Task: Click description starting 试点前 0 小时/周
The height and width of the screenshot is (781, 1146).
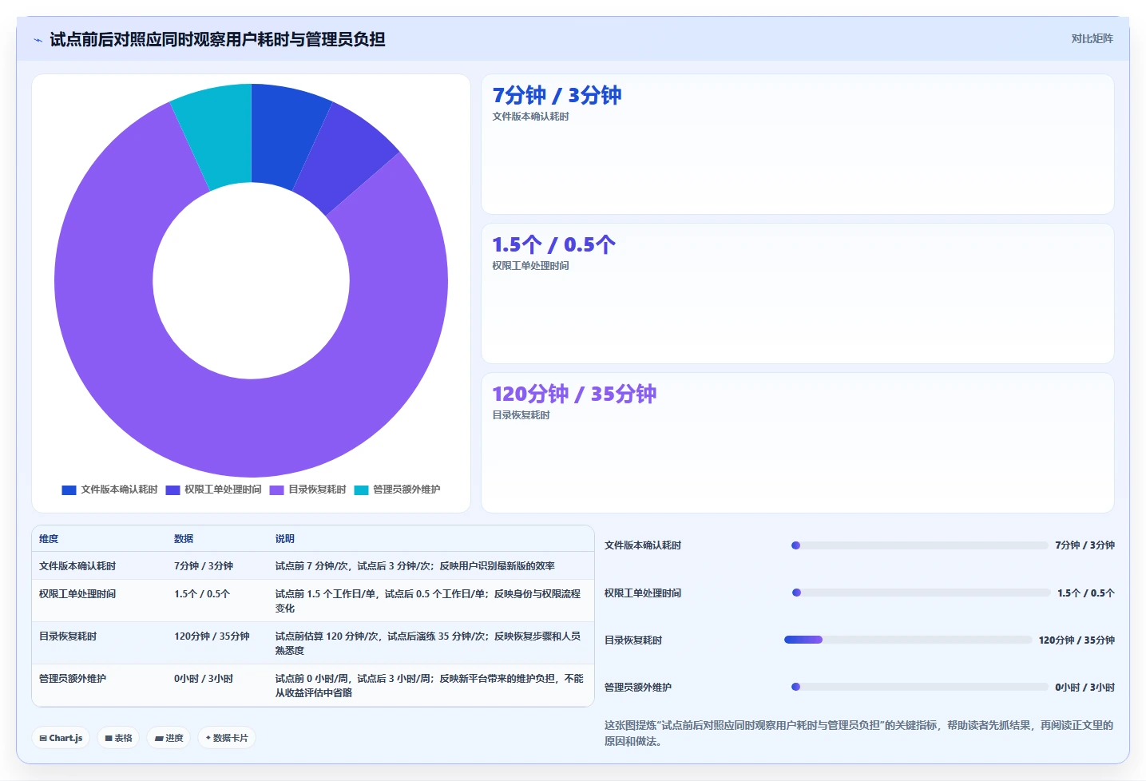Action: tap(430, 686)
